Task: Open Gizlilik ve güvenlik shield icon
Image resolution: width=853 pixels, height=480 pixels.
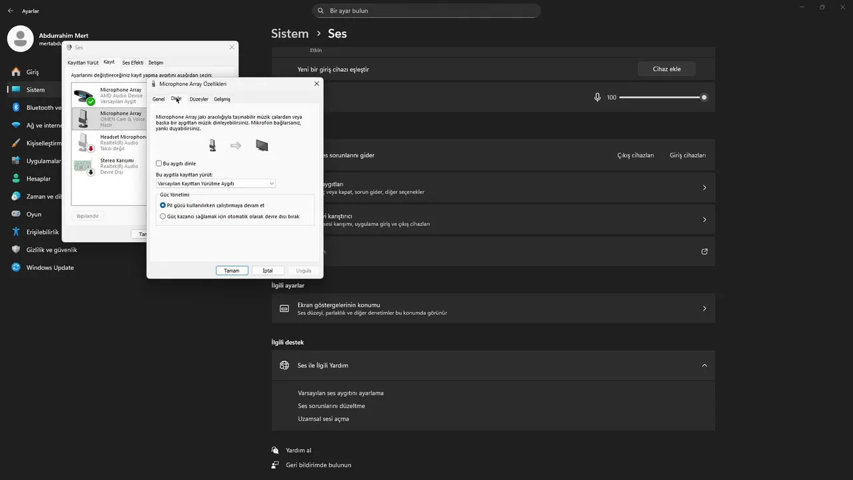Action: click(16, 249)
